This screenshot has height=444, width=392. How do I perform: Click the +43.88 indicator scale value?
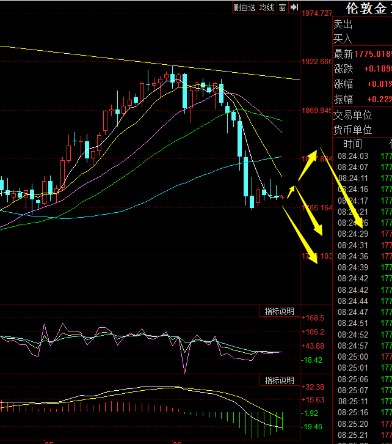tap(313, 346)
